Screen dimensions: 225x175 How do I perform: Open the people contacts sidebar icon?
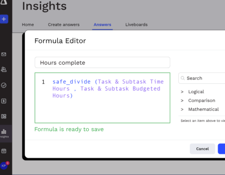click(x=4, y=69)
